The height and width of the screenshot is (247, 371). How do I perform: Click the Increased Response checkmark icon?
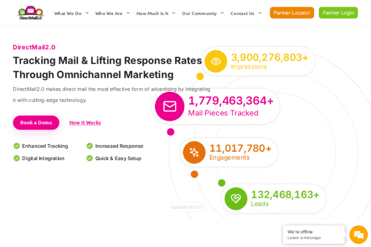coord(90,146)
